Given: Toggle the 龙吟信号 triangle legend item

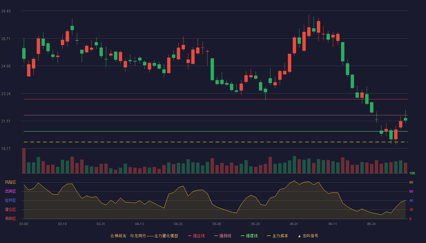Looking at the screenshot, I should pos(308,236).
